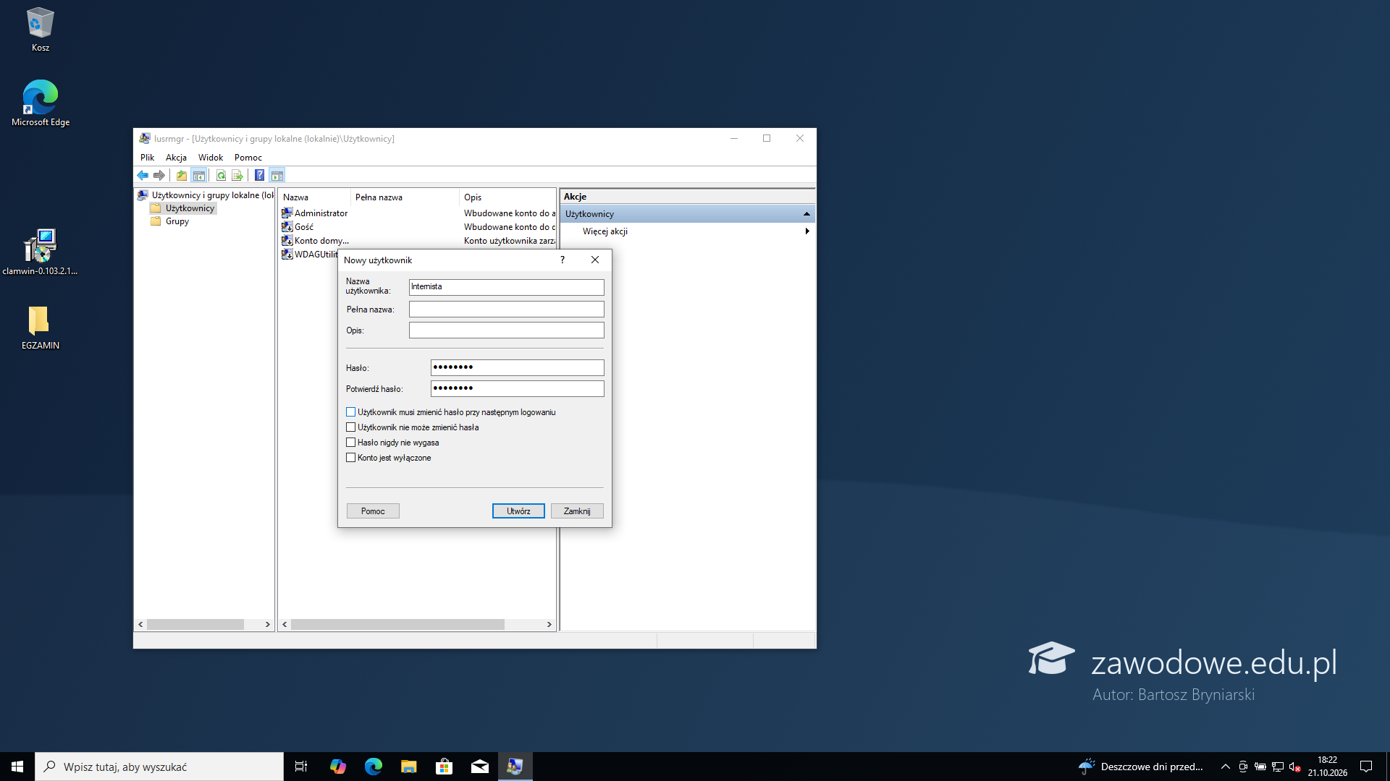Viewport: 1390px width, 781px height.
Task: Go back with the blue arrow toolbar icon
Action: coord(143,176)
